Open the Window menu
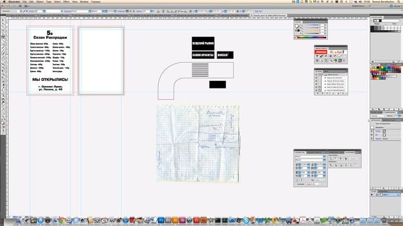Screen dimensions: 403x226 84,1
